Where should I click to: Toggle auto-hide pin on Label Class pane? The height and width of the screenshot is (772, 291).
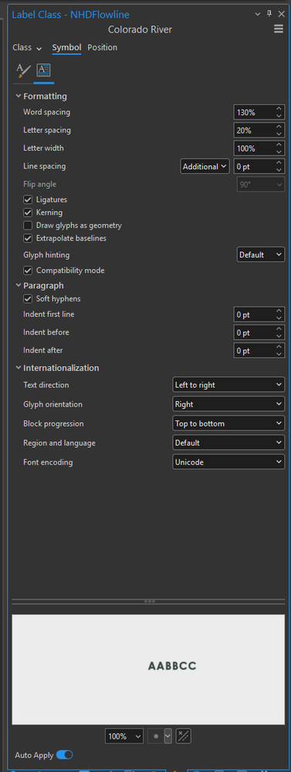tap(269, 14)
